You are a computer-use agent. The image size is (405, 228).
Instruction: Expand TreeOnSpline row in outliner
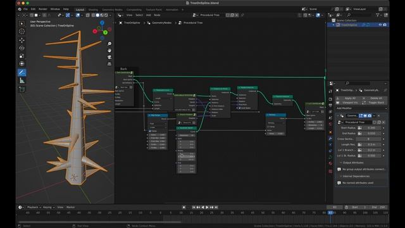[x=333, y=25]
